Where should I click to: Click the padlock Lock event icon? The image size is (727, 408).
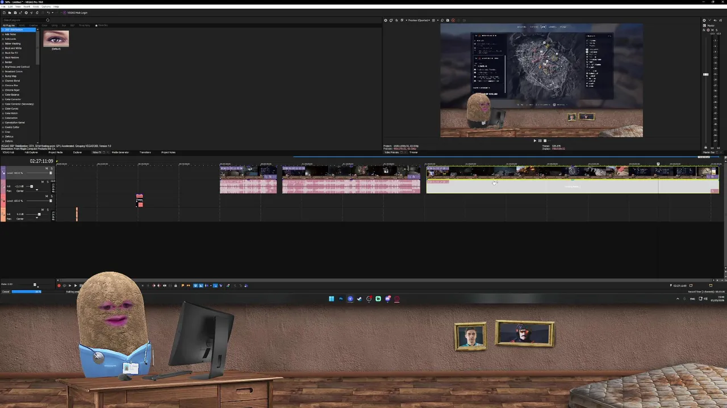pos(176,286)
